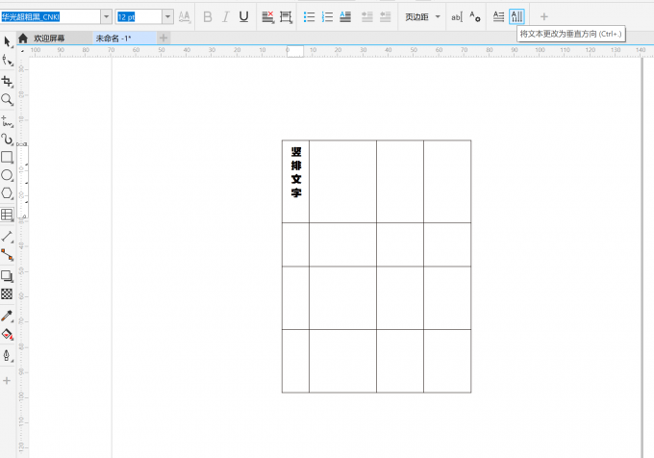The height and width of the screenshot is (458, 654).
Task: Toggle drop cap formatting
Action: [x=345, y=16]
